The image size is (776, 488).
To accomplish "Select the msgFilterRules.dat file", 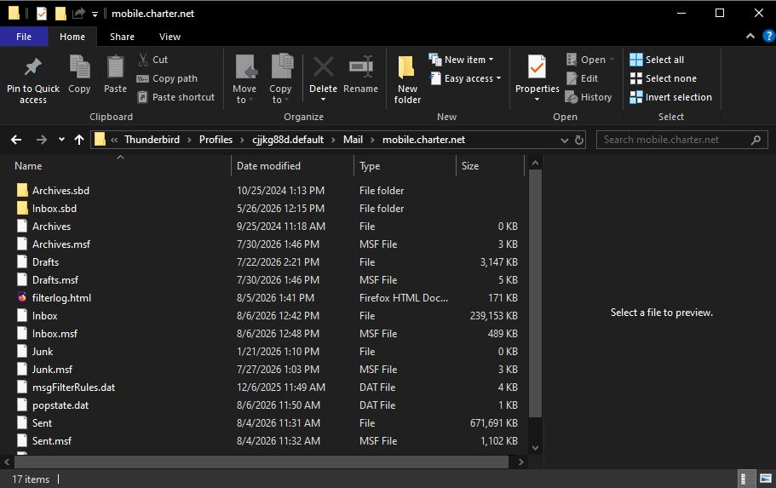I will tap(73, 388).
